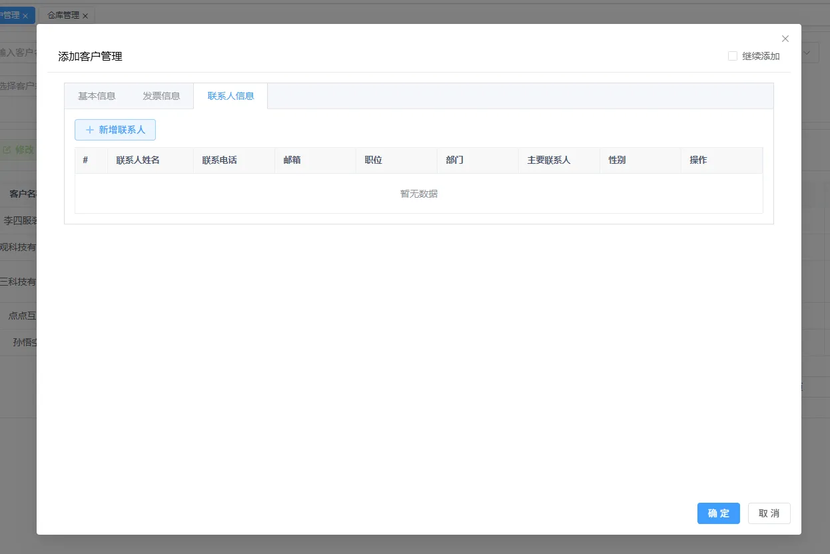Image resolution: width=830 pixels, height=554 pixels.
Task: Open the 仓库管理 page tab
Action: click(63, 15)
